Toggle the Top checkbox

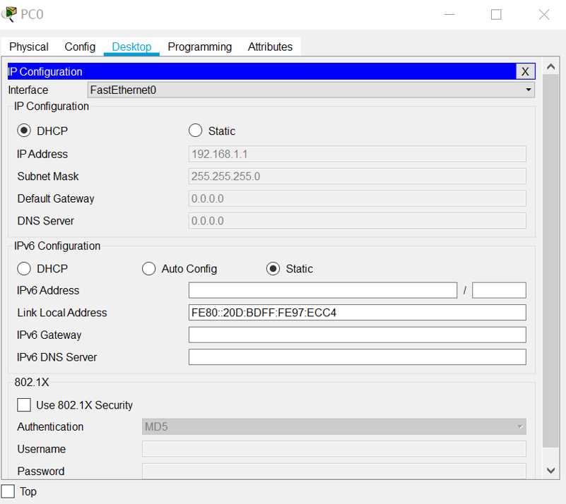[8, 491]
